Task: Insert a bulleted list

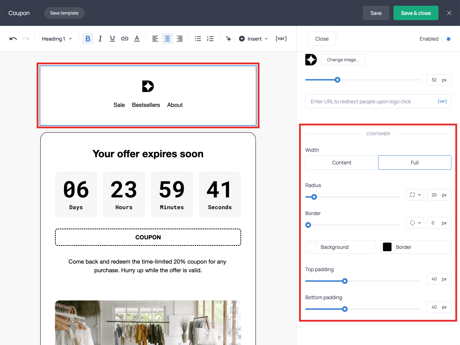Action: coord(198,39)
